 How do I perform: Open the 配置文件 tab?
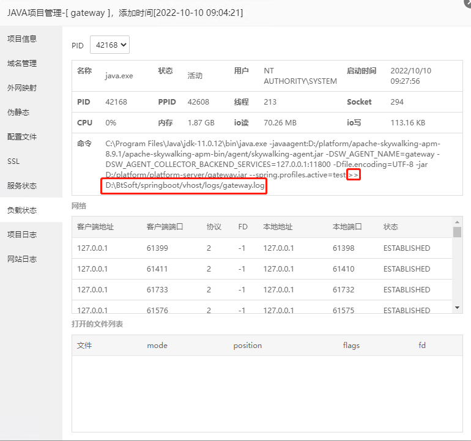[x=22, y=137]
